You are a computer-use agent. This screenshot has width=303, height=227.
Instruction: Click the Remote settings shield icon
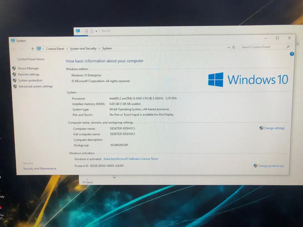[14, 74]
